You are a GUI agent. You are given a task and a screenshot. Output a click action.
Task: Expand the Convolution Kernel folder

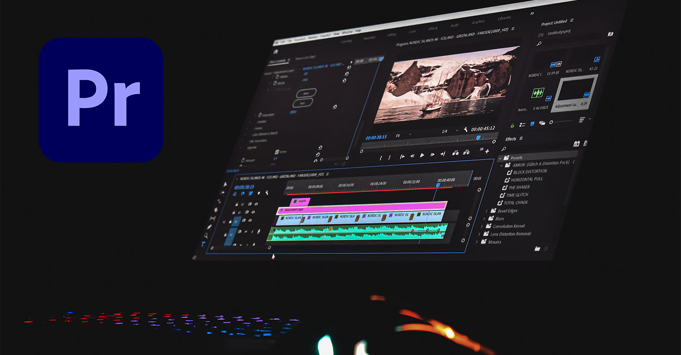[x=482, y=226]
